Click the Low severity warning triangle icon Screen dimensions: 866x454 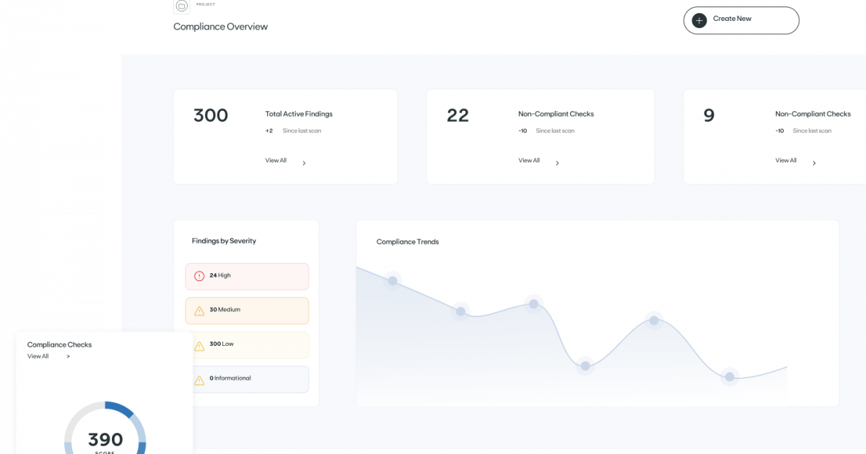point(201,344)
